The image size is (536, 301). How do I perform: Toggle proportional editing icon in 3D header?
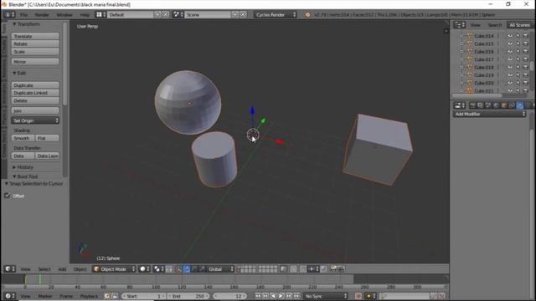point(294,269)
